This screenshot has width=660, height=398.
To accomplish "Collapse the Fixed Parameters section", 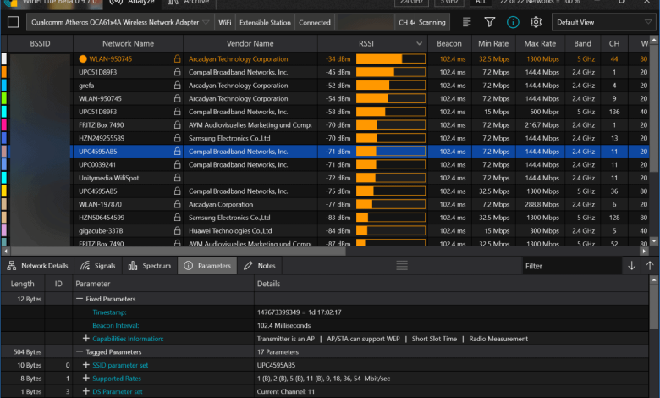I will tap(80, 299).
